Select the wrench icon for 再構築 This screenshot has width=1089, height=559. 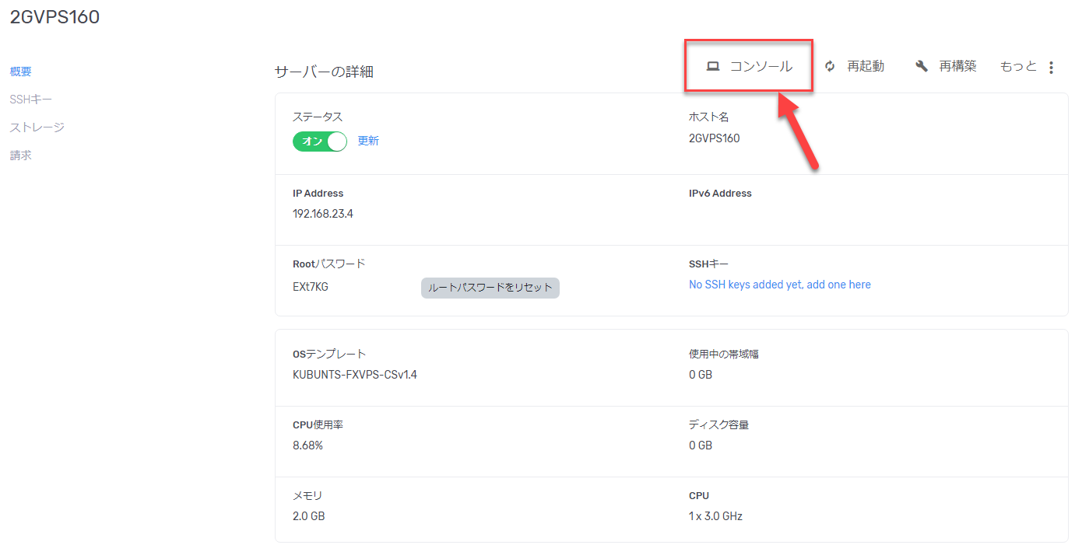921,66
